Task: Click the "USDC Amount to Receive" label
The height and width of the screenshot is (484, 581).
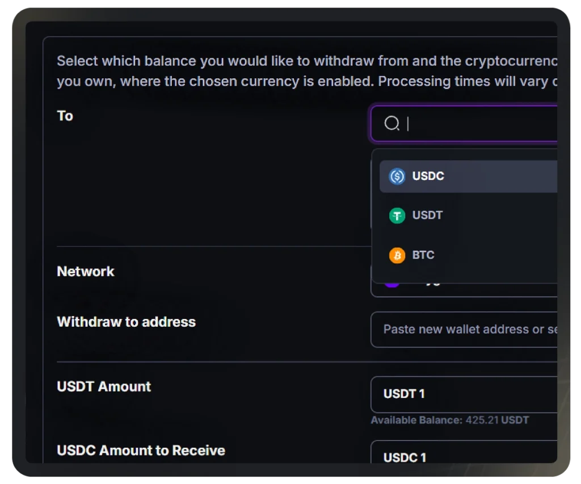Action: [141, 451]
